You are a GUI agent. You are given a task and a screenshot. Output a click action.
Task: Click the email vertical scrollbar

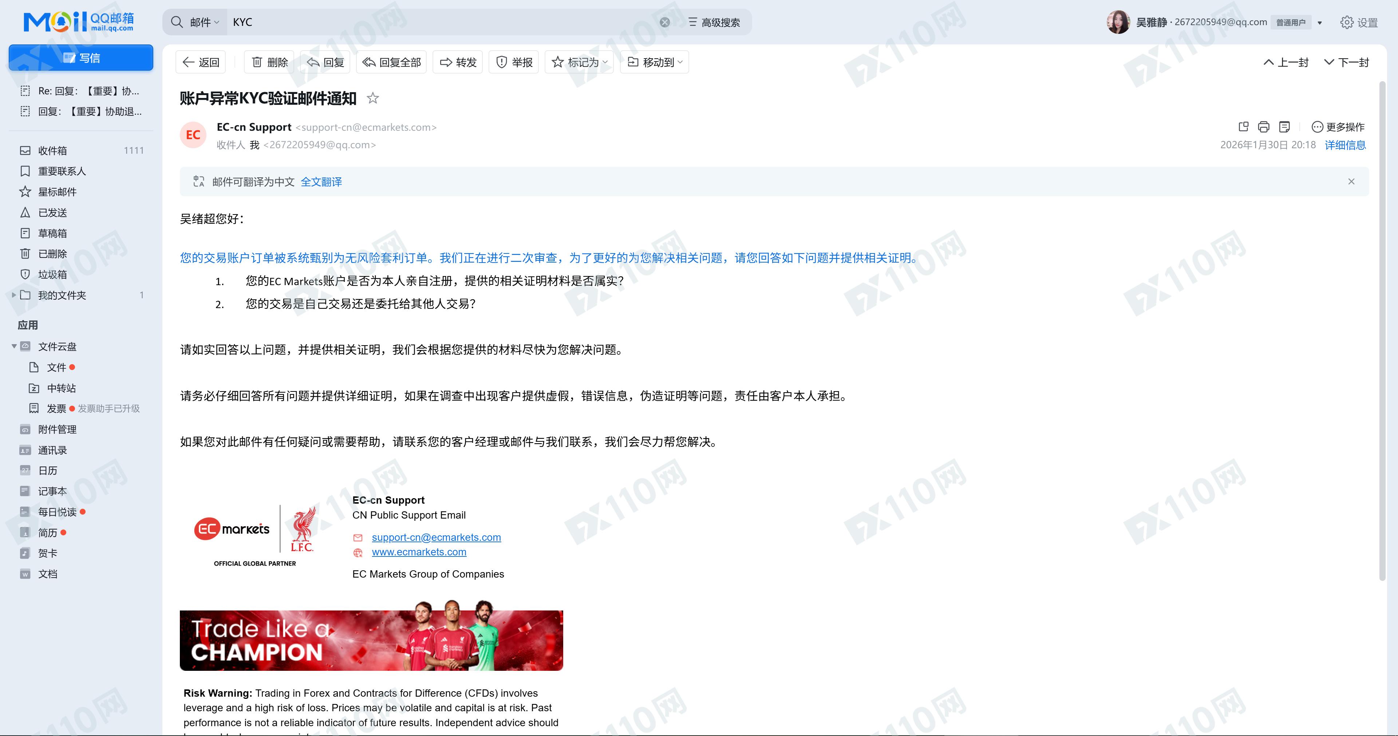click(x=1382, y=331)
